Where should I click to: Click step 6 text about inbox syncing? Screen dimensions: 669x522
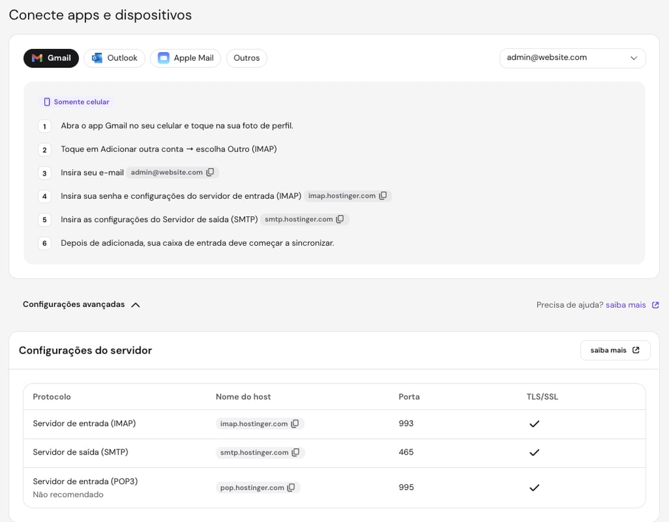point(197,243)
